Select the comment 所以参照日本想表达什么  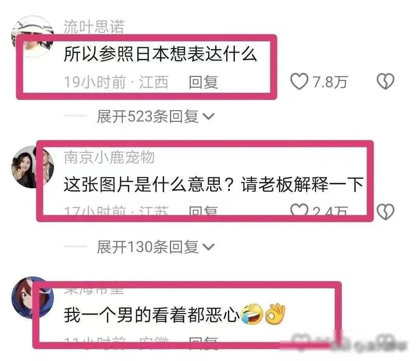[160, 54]
